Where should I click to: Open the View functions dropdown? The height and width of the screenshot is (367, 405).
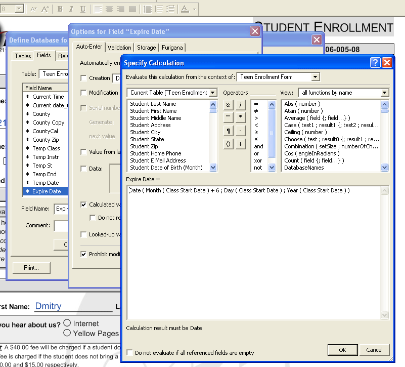click(385, 93)
